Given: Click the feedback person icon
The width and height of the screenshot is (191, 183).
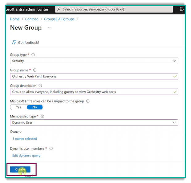Looking at the screenshot, I should coord(14,43).
